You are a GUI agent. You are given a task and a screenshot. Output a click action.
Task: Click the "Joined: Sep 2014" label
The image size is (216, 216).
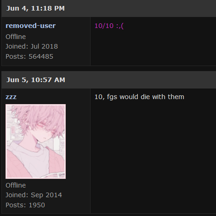34,195
